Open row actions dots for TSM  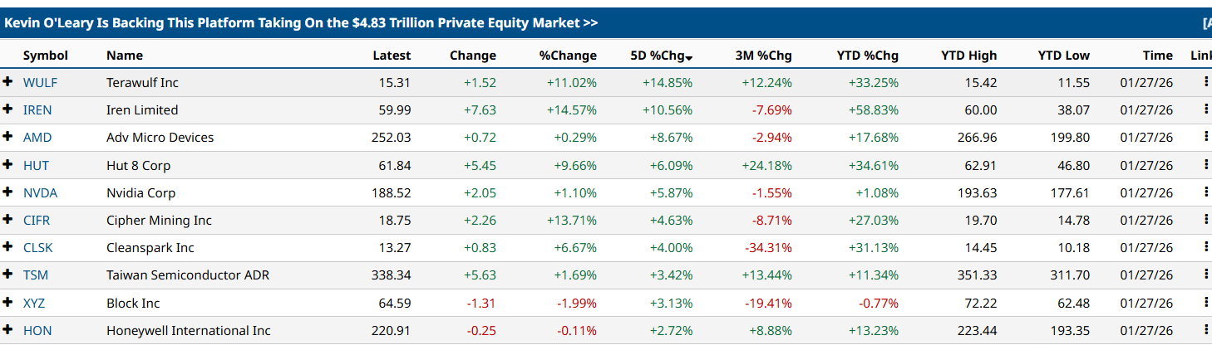coord(1205,275)
